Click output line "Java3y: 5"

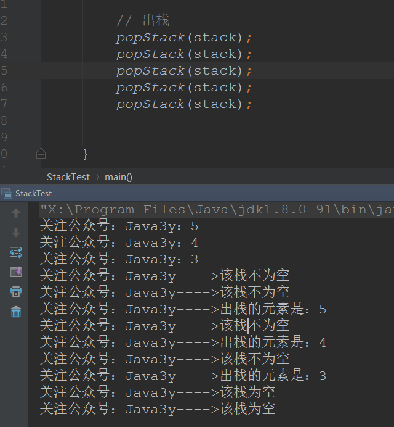119,226
